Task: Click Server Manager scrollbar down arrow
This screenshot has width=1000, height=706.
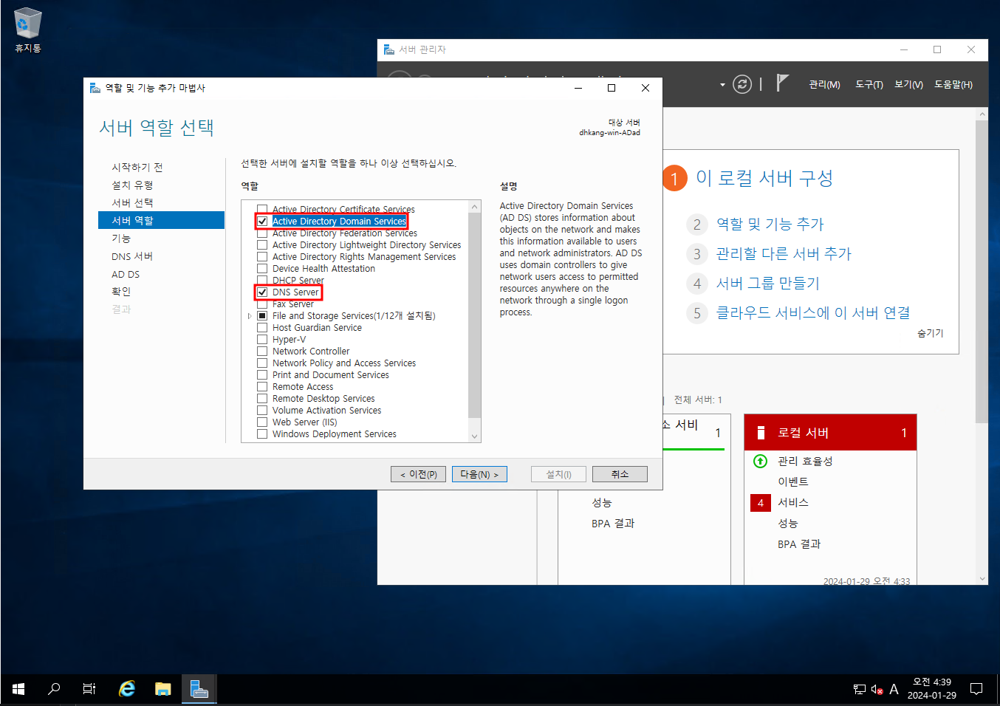Action: coord(982,578)
